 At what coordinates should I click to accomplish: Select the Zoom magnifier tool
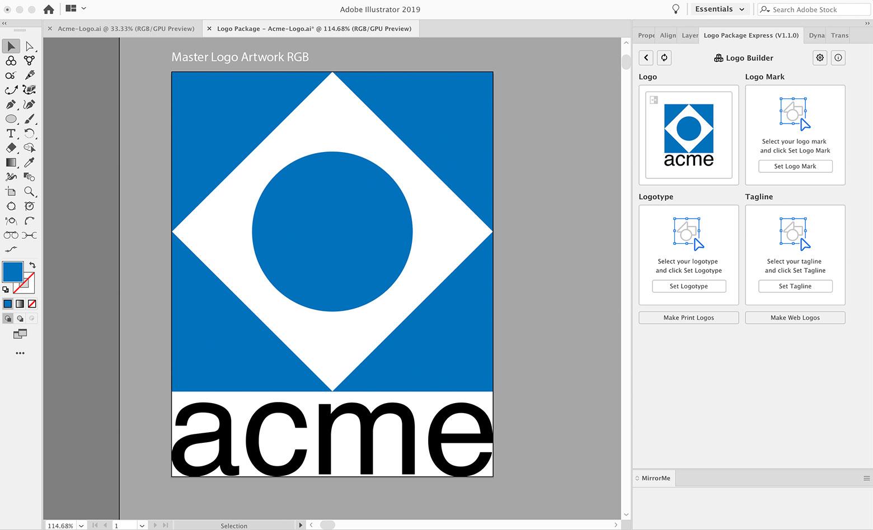pos(30,192)
